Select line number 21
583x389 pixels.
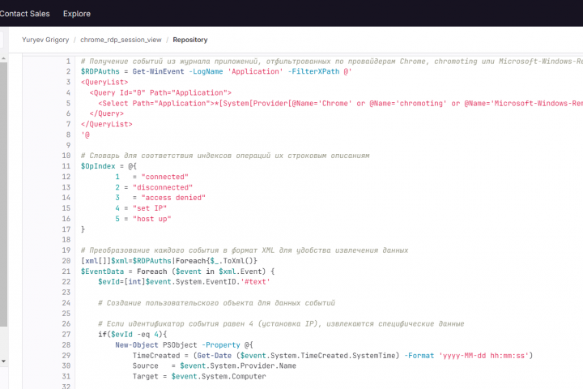(66, 271)
